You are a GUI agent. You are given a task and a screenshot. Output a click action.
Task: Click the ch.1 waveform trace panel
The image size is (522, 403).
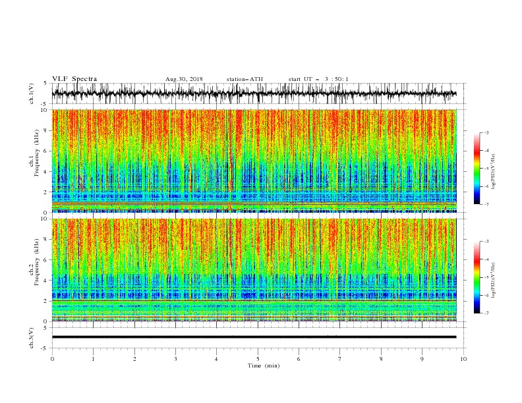pyautogui.click(x=258, y=94)
